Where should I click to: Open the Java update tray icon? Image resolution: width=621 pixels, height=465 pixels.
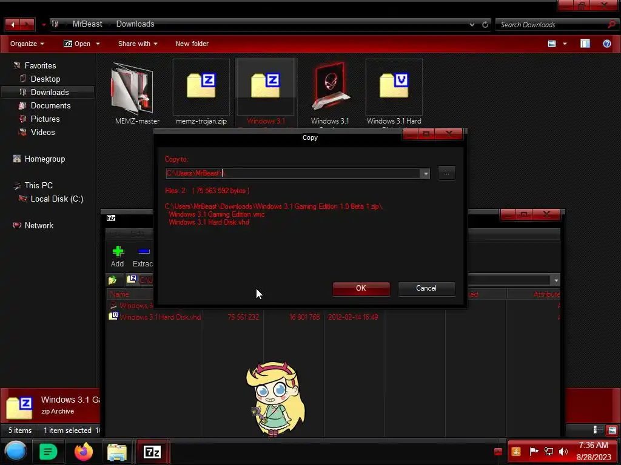(516, 452)
